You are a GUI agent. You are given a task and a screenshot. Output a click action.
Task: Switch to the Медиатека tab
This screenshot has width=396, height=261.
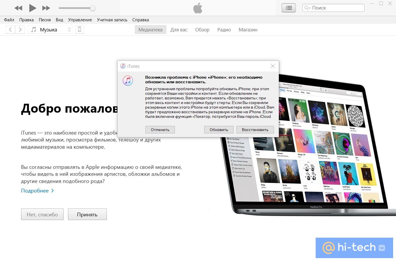click(150, 30)
